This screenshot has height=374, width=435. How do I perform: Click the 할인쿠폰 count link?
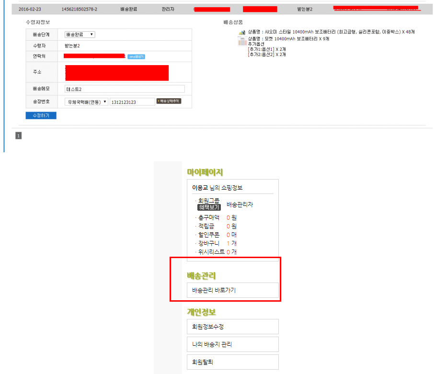(229, 235)
